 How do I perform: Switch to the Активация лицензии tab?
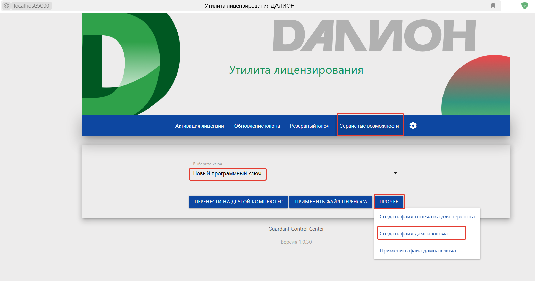tap(200, 126)
